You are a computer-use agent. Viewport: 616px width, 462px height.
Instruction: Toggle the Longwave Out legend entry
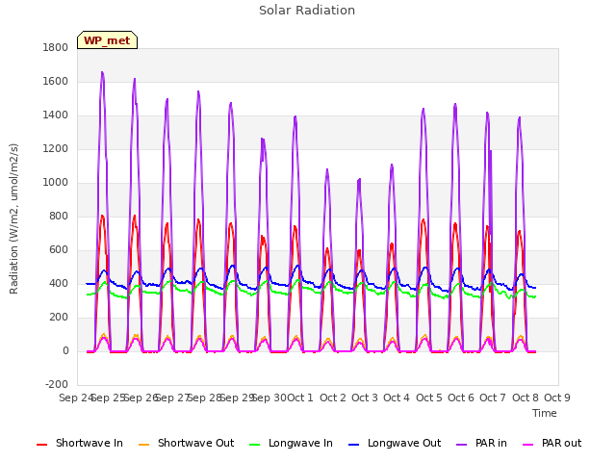395,444
